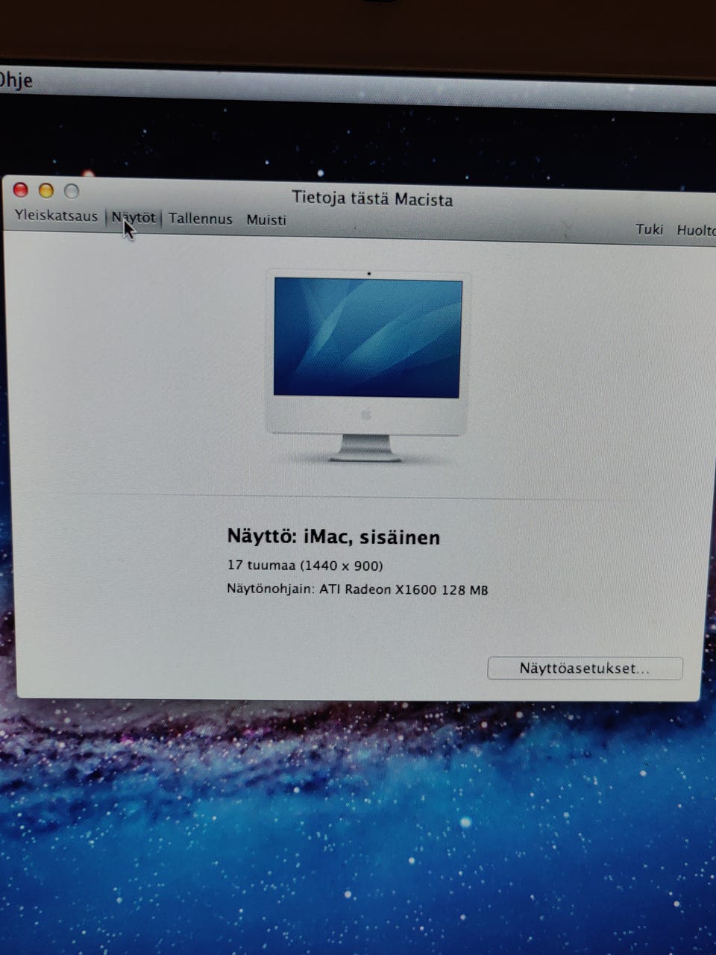The width and height of the screenshot is (716, 955).
Task: Click the iMac display image
Action: click(366, 366)
